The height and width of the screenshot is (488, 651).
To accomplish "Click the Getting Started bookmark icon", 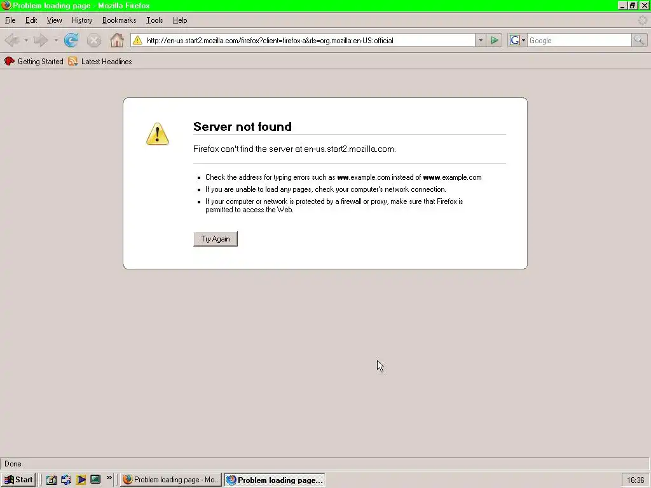I will (x=9, y=62).
